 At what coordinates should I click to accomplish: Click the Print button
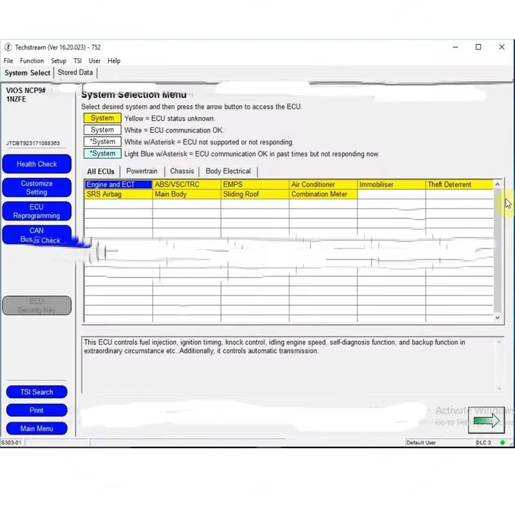tap(37, 410)
